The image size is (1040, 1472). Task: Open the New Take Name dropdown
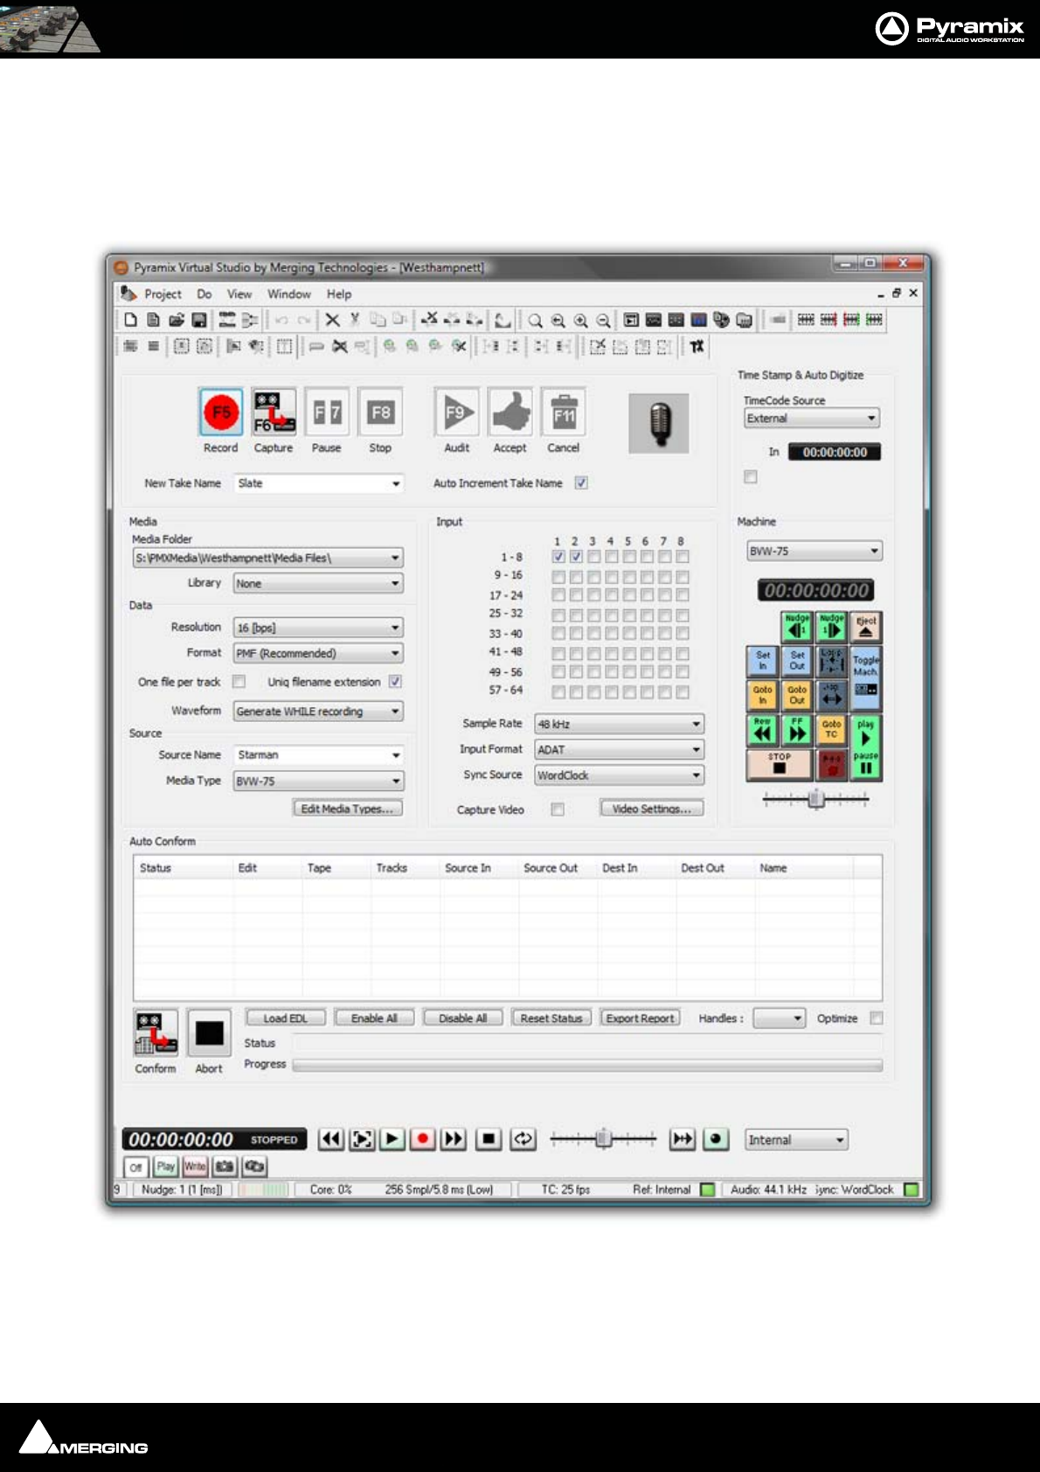click(x=396, y=483)
